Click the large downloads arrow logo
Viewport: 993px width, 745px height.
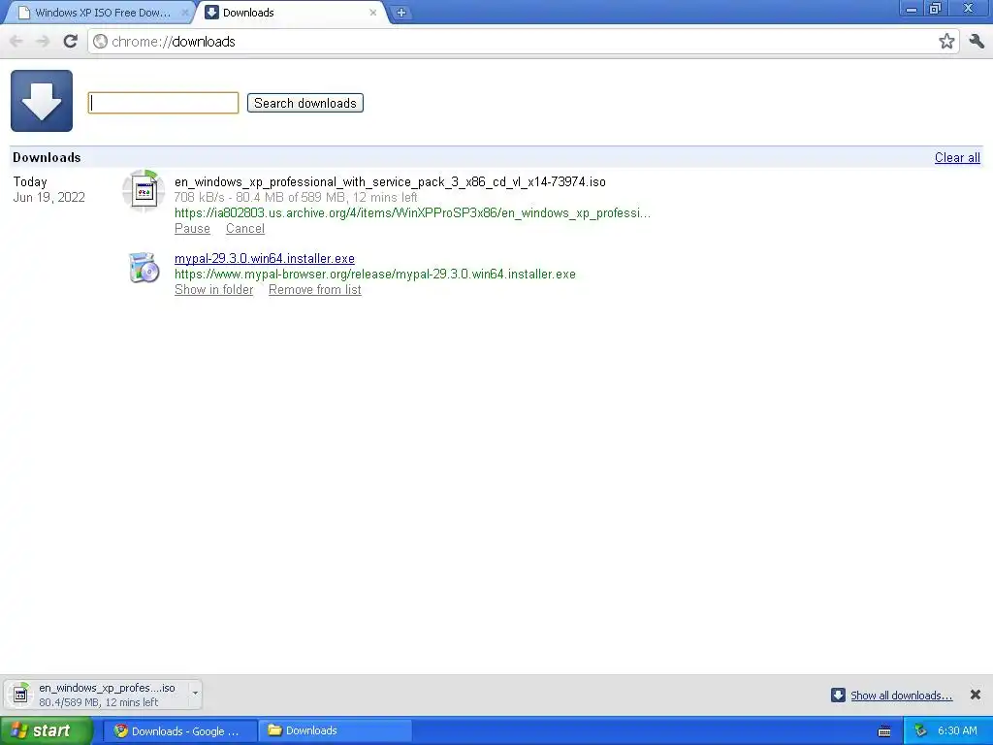(42, 101)
